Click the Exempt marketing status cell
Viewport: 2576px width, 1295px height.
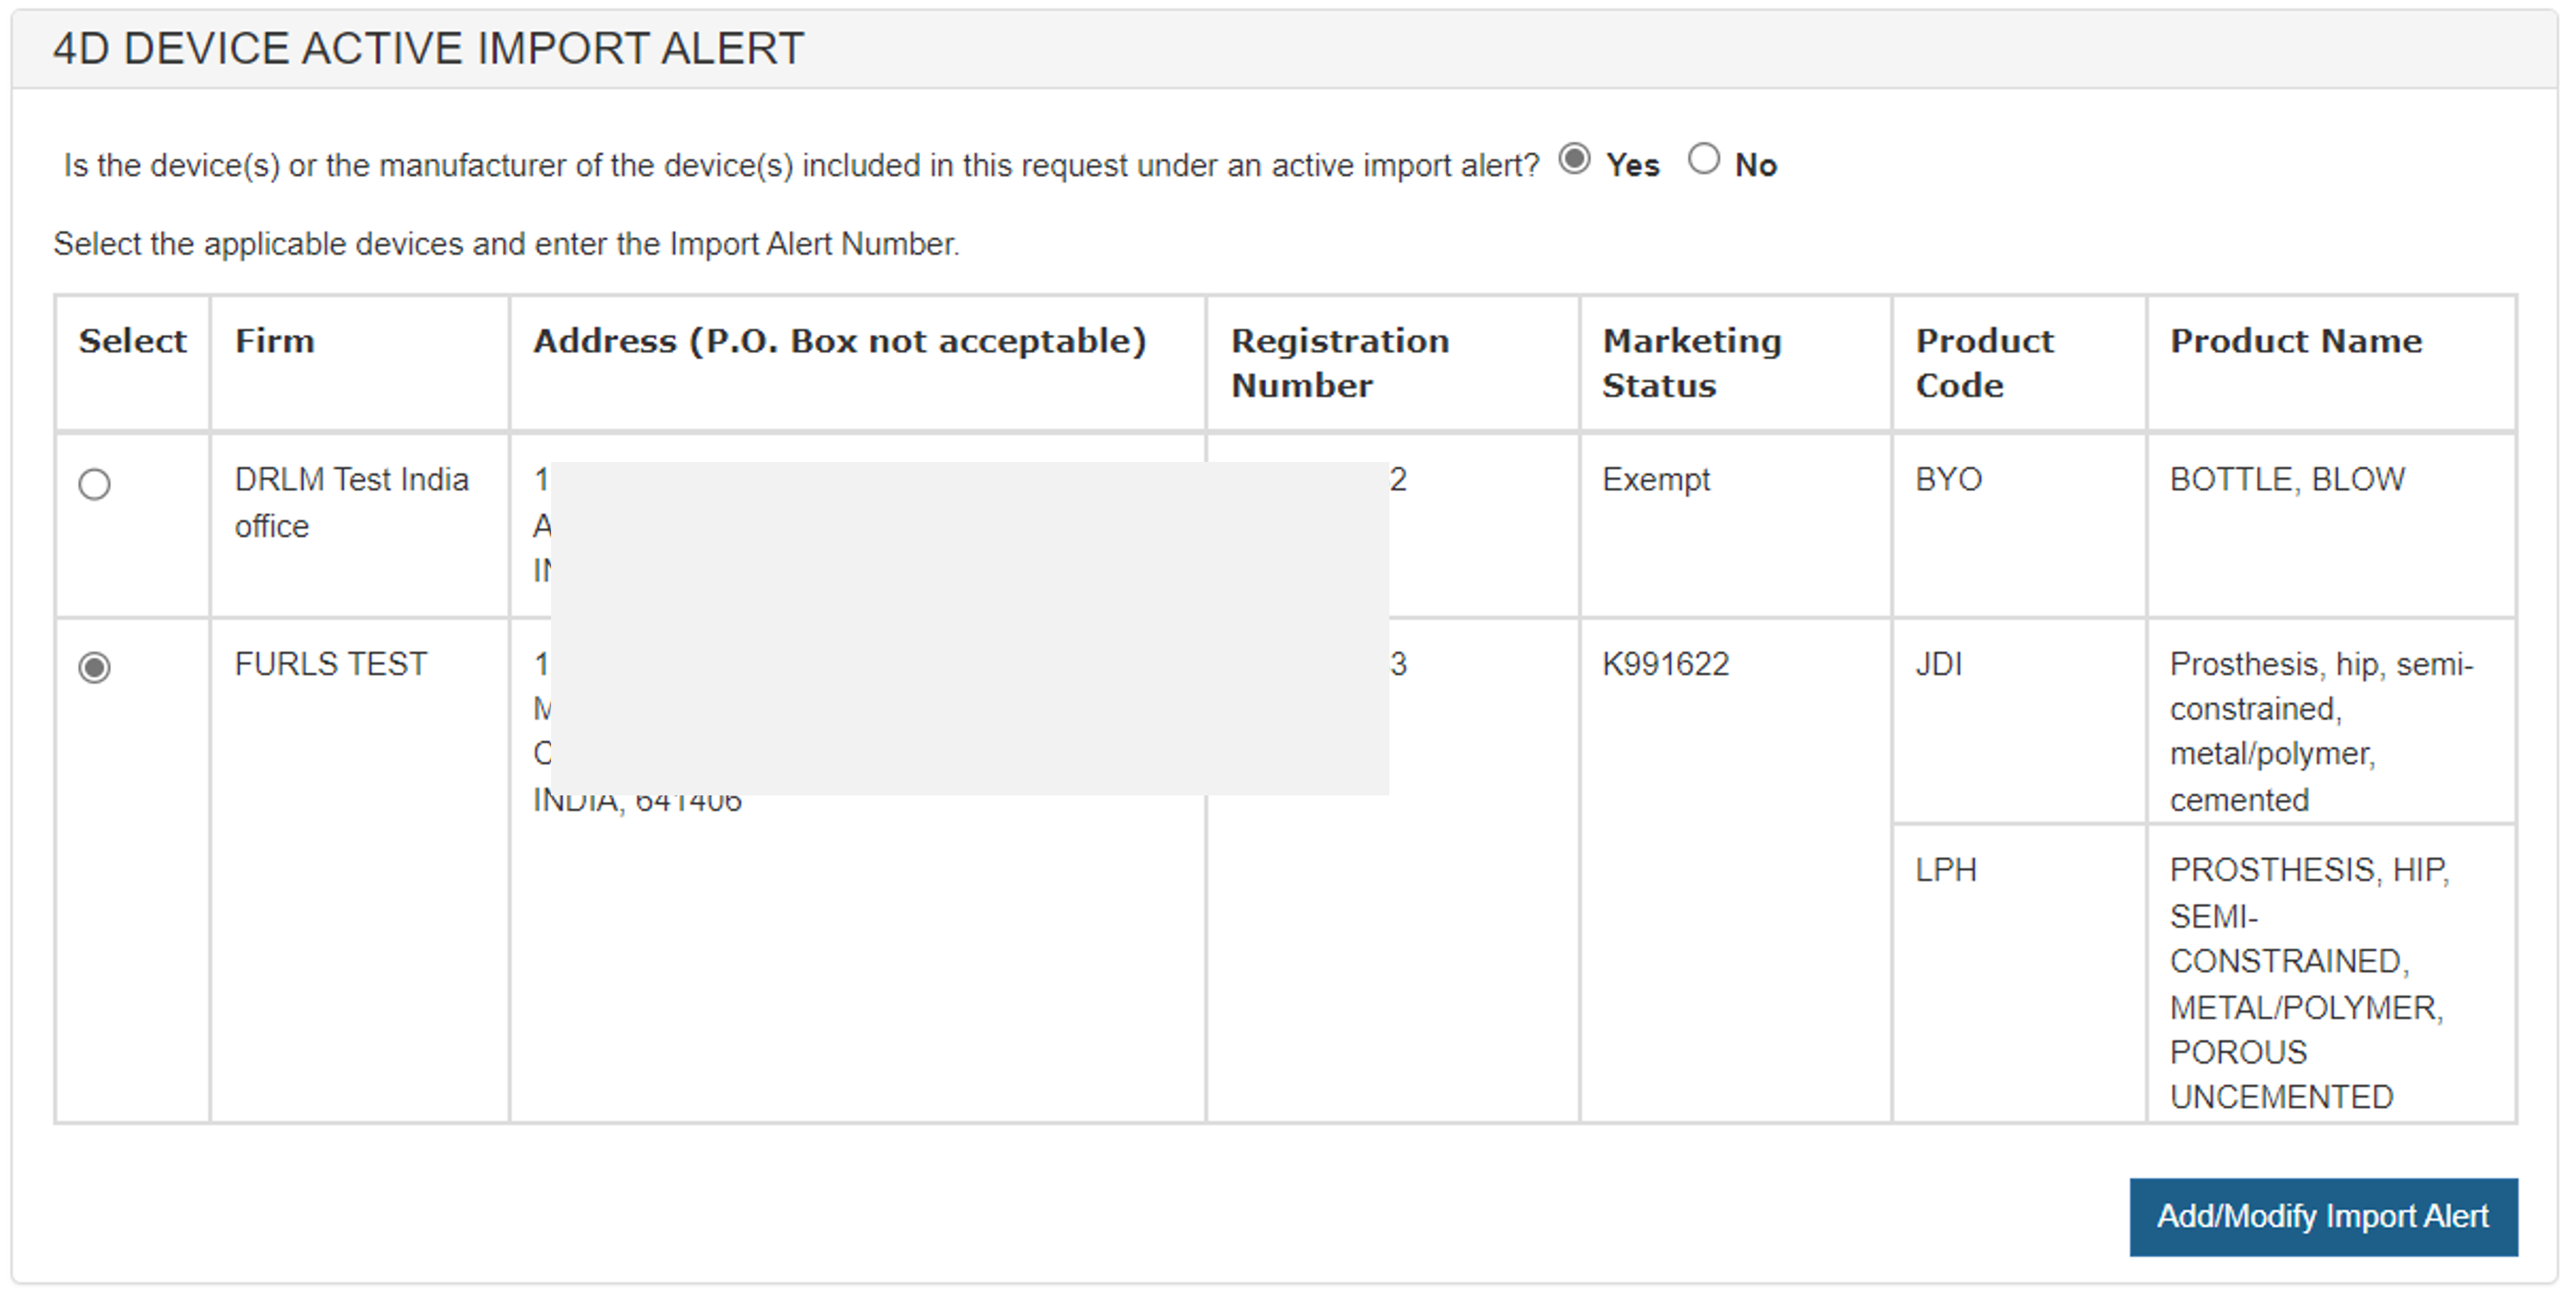[x=1656, y=480]
